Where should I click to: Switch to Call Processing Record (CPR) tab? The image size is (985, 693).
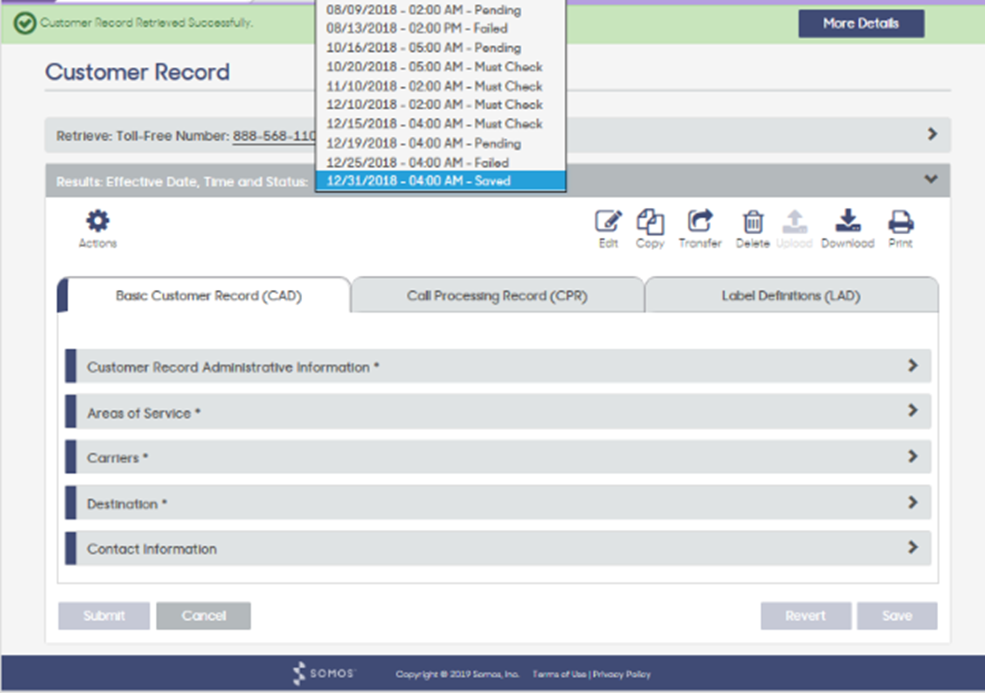point(497,295)
